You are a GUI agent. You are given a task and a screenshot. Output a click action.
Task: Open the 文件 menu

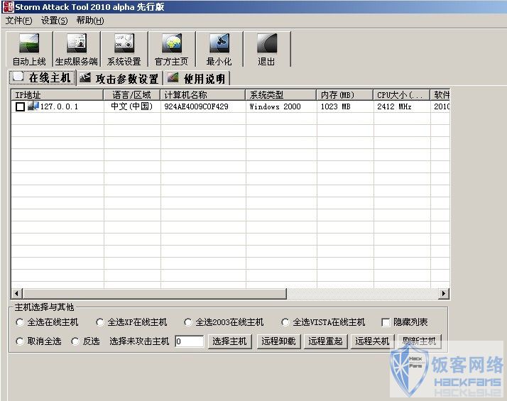(x=18, y=21)
